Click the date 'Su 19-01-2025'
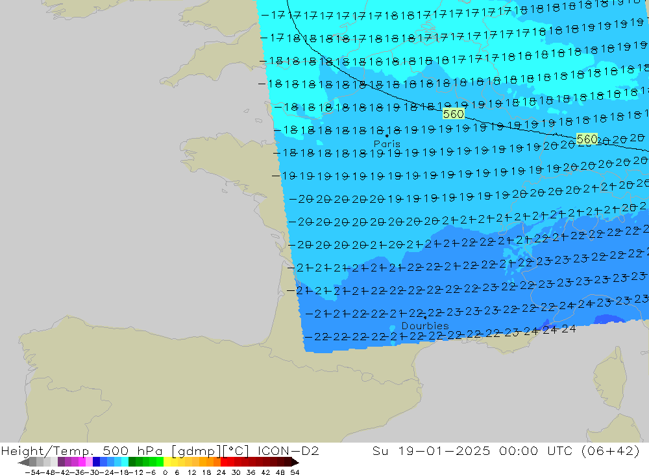The height and width of the screenshot is (475, 649). pyautogui.click(x=432, y=450)
